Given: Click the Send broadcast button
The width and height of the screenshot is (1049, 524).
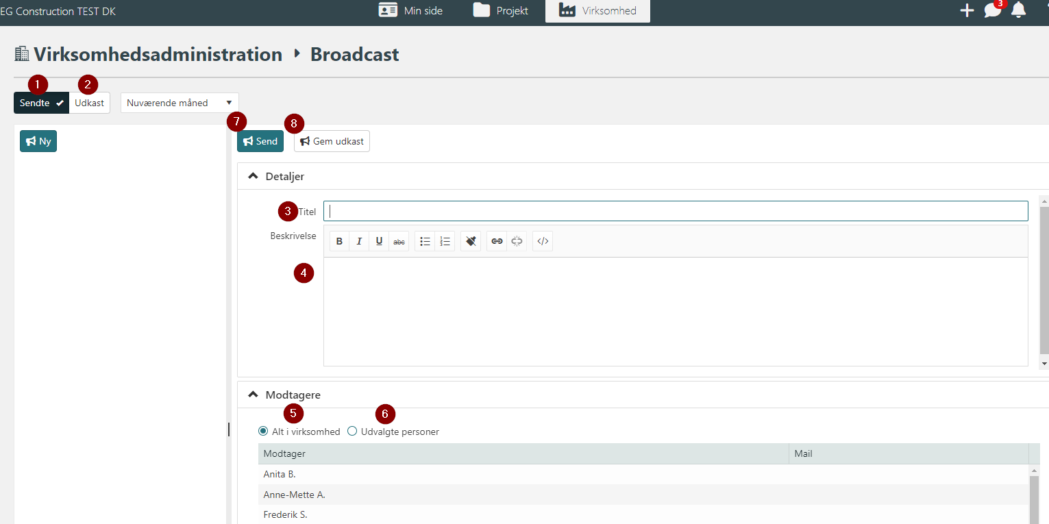Looking at the screenshot, I should click(x=260, y=141).
